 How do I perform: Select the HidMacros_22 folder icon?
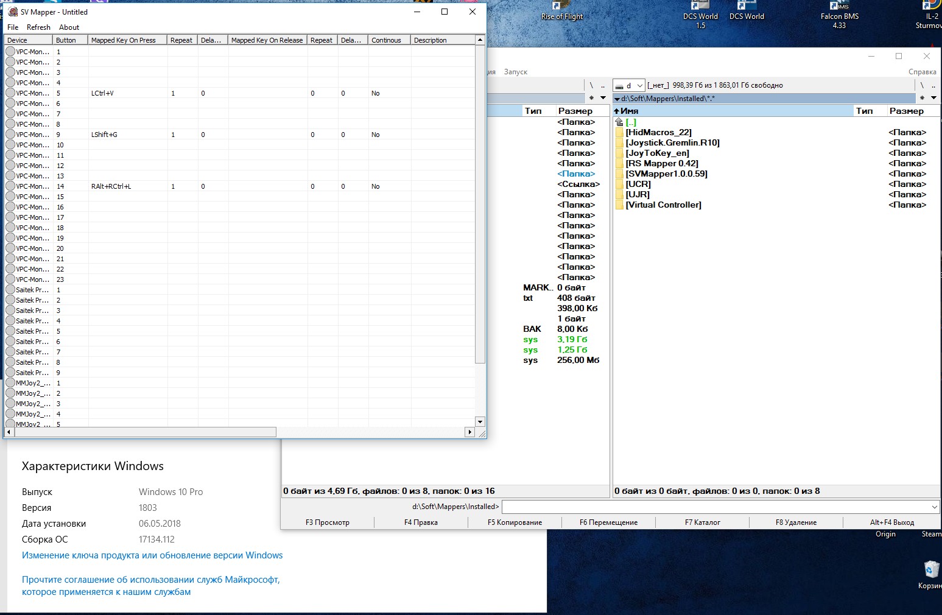pos(619,133)
